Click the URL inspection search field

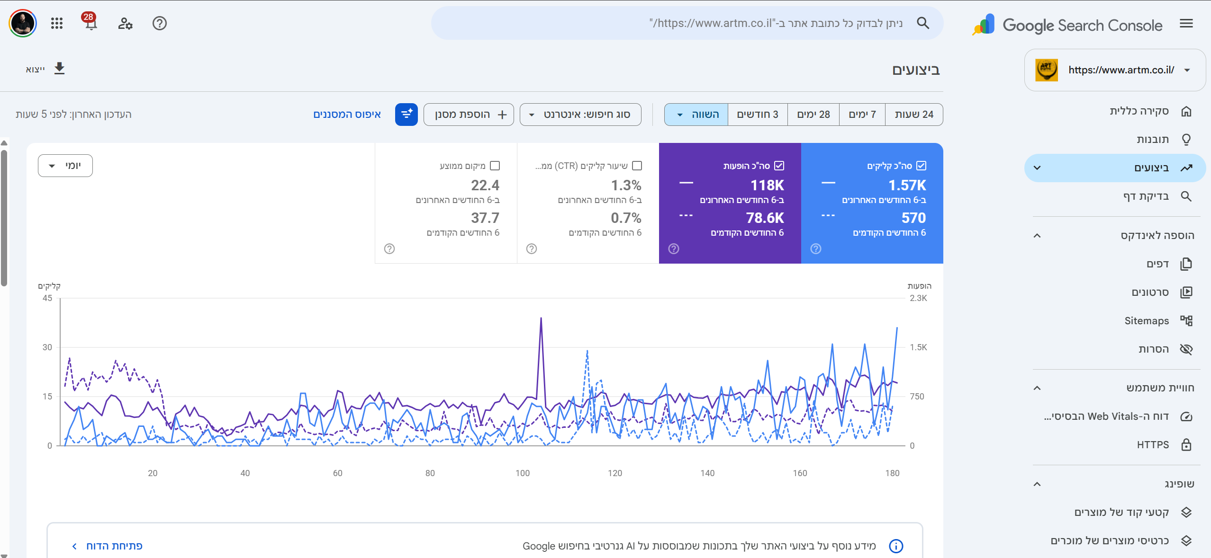(x=687, y=23)
